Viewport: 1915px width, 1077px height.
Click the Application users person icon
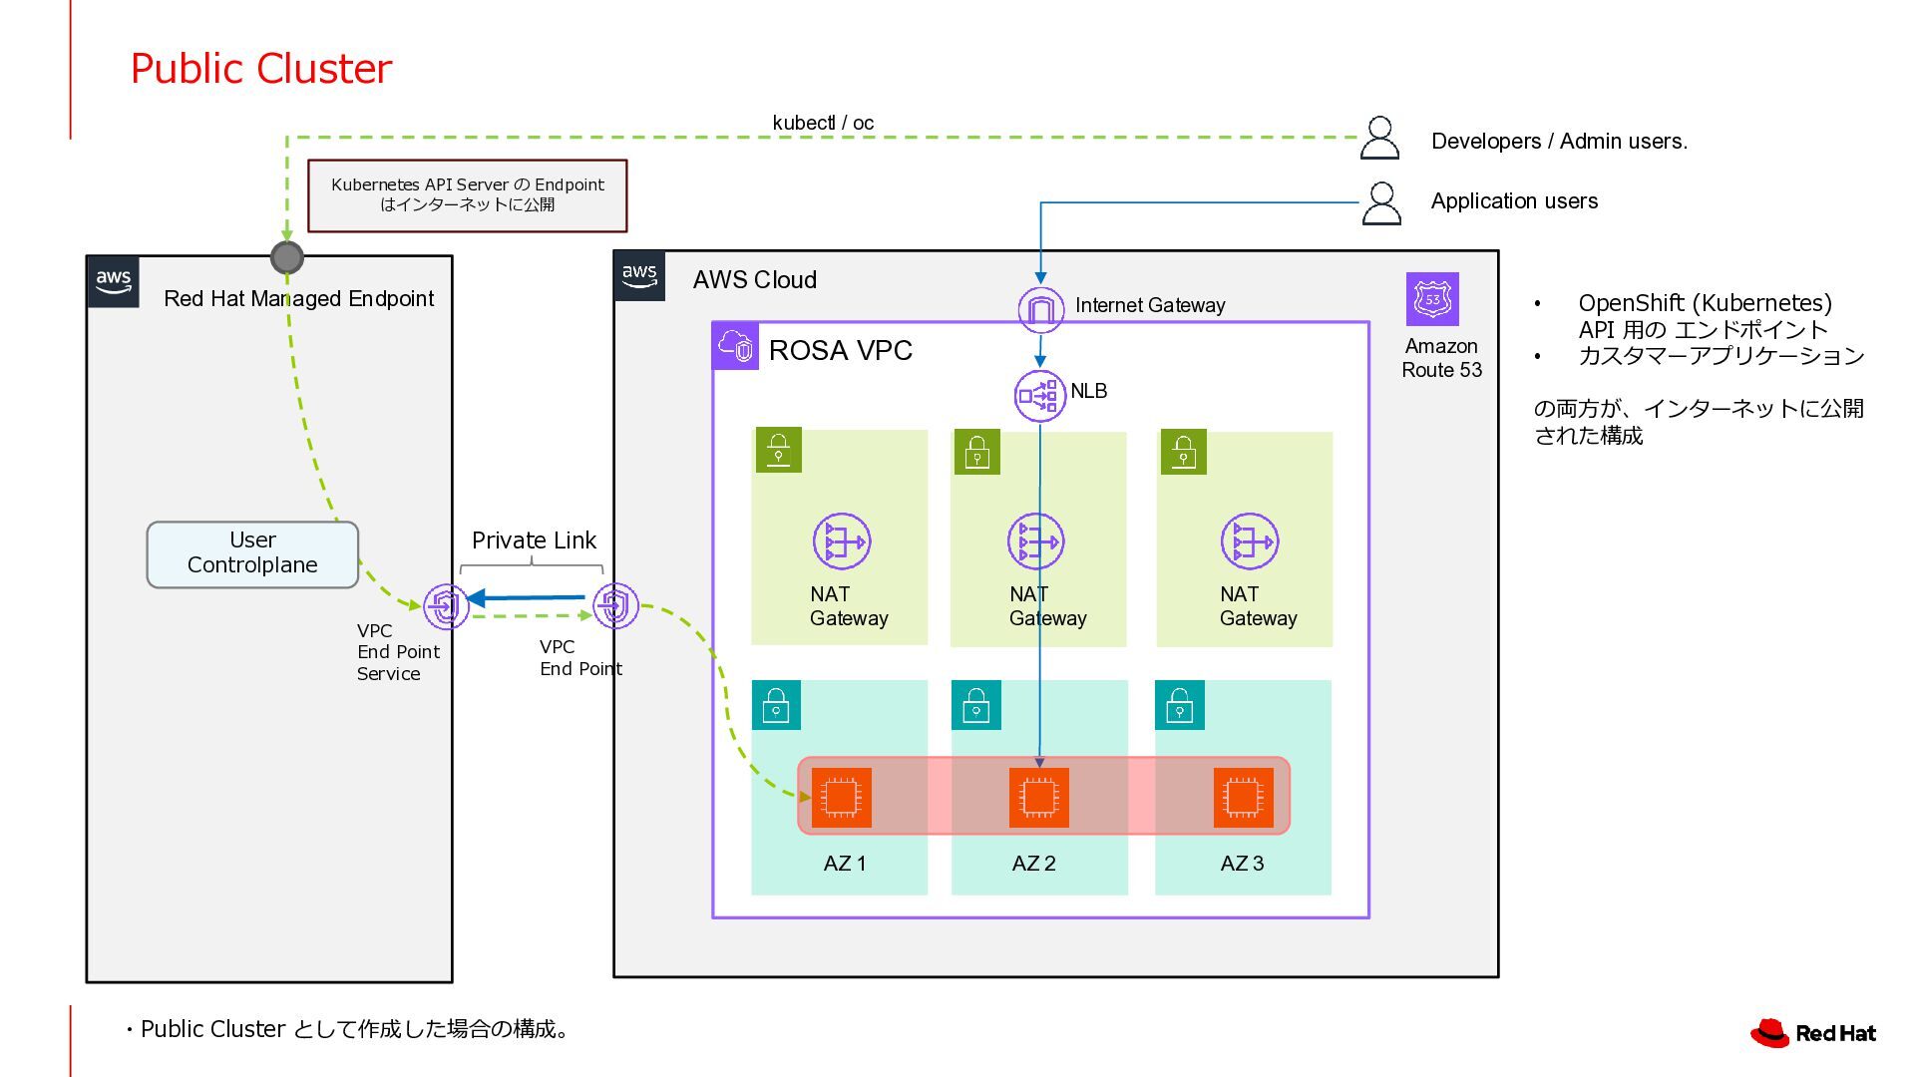pos(1381,203)
